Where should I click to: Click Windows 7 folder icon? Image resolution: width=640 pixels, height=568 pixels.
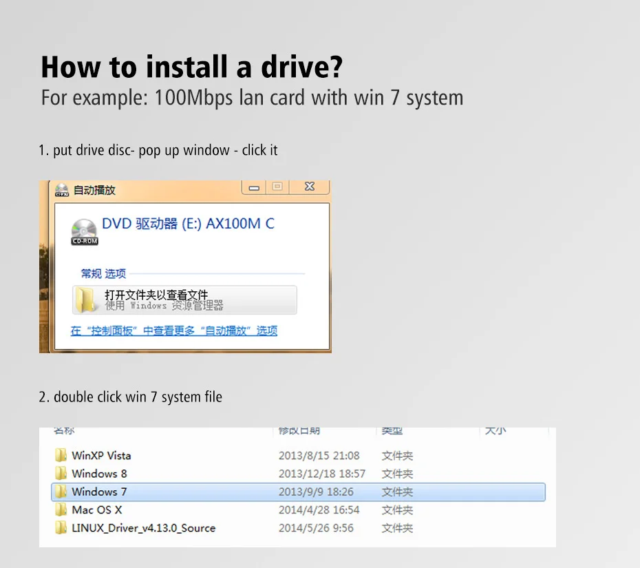(61, 492)
